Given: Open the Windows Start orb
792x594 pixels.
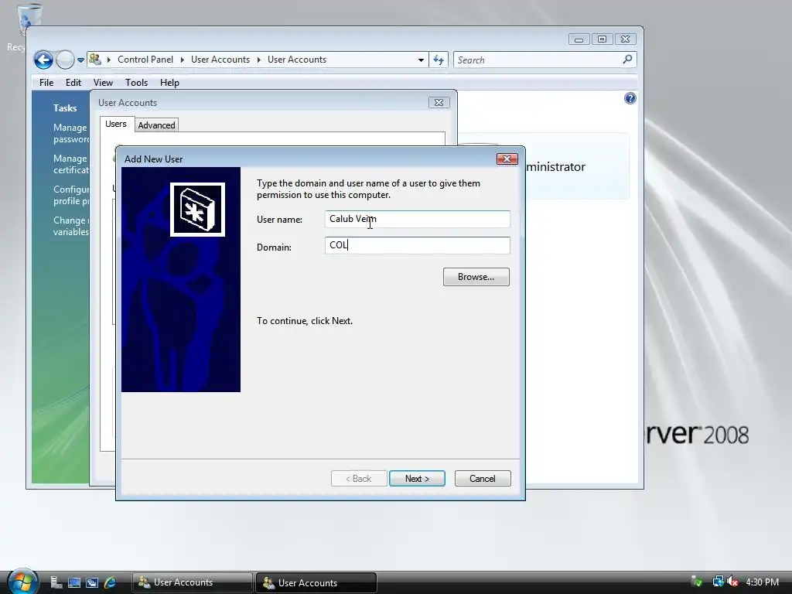Looking at the screenshot, I should tap(22, 582).
